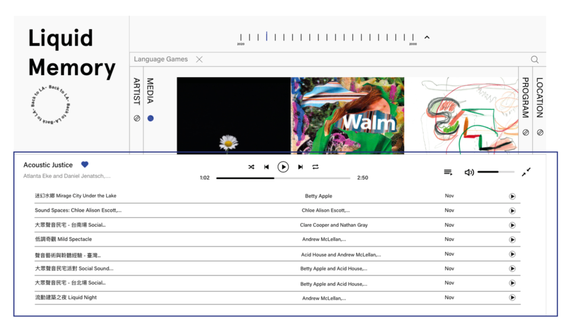571x329 pixels.
Task: Toggle the ARTIST filter indicator
Action: [x=136, y=118]
